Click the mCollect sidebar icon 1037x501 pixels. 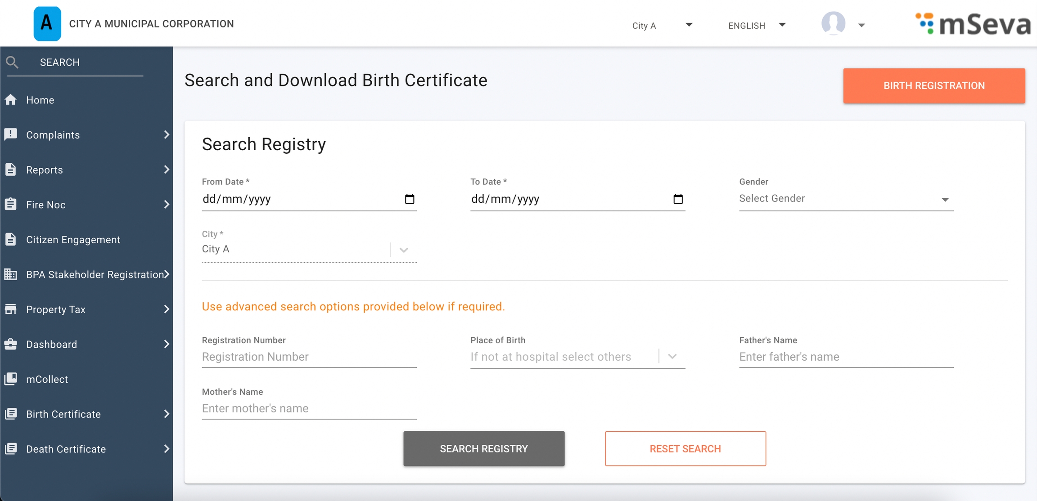[x=11, y=379]
